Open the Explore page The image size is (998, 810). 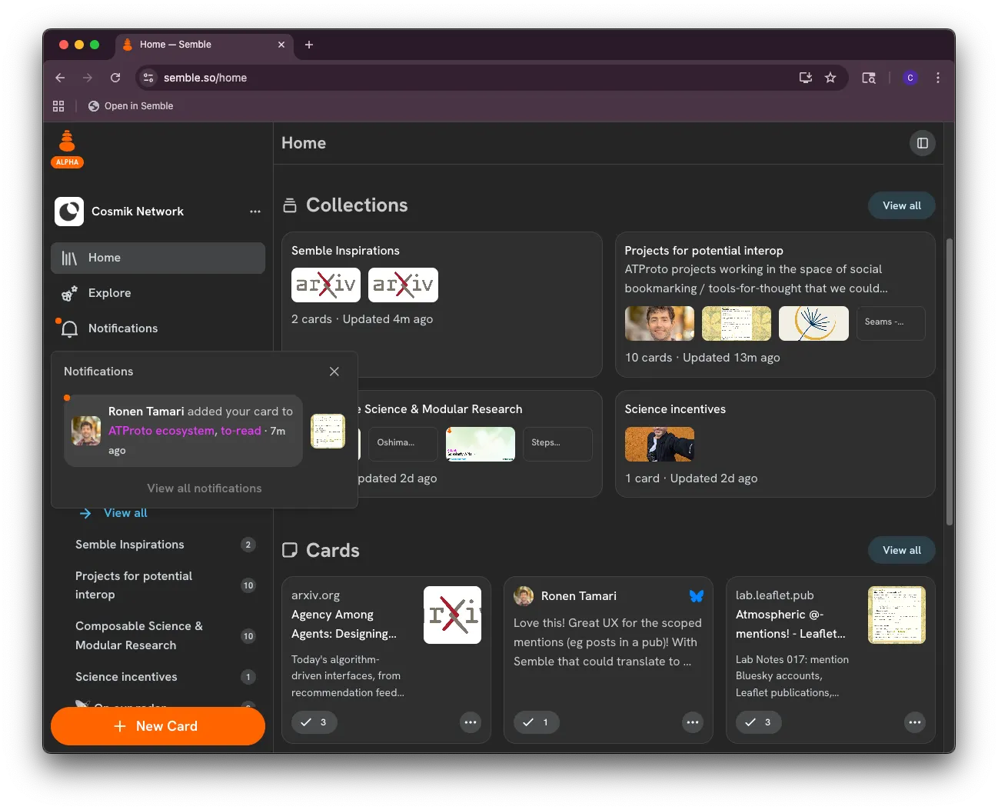tap(109, 293)
